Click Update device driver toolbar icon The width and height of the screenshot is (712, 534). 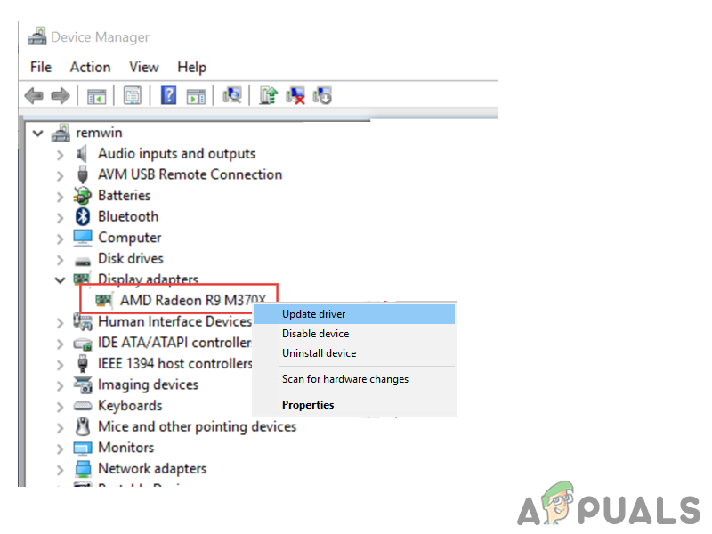click(269, 95)
